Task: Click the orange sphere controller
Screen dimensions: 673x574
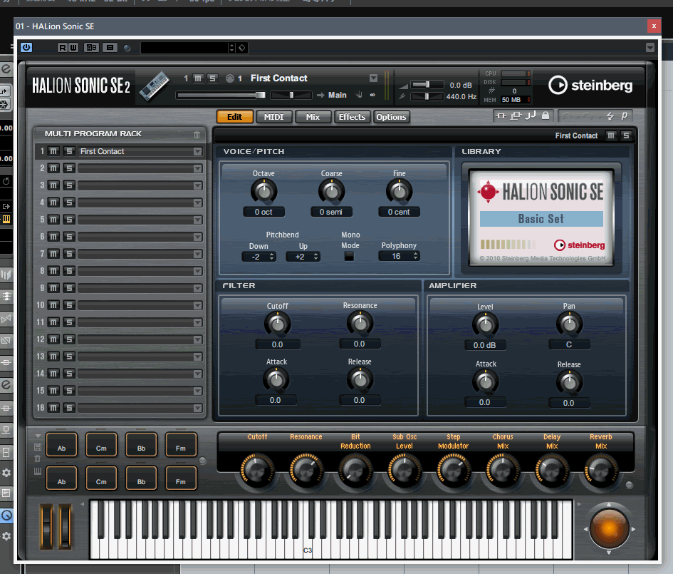Action: [609, 529]
